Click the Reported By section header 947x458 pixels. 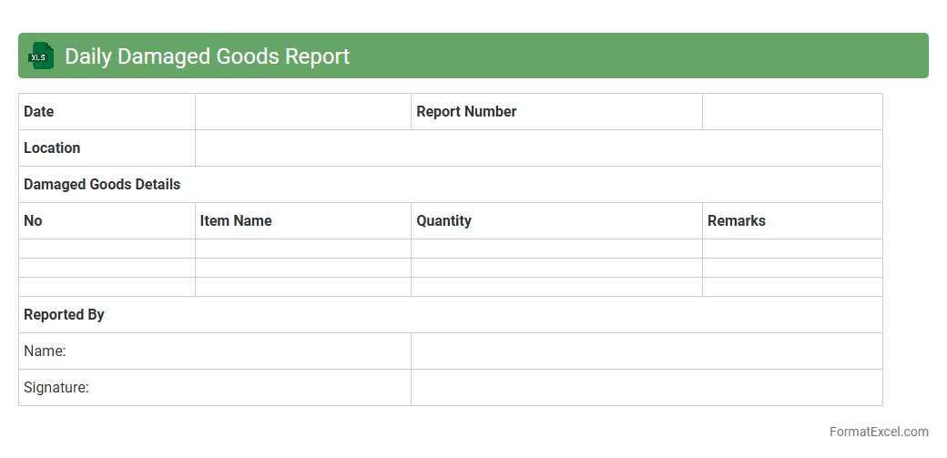pos(64,314)
